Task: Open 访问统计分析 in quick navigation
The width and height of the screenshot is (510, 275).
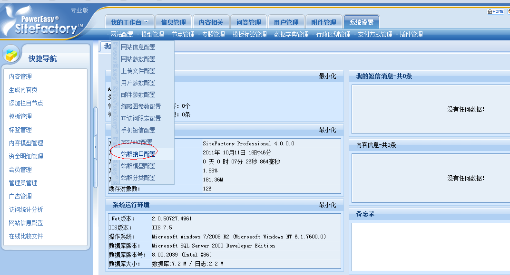Action: click(26, 210)
